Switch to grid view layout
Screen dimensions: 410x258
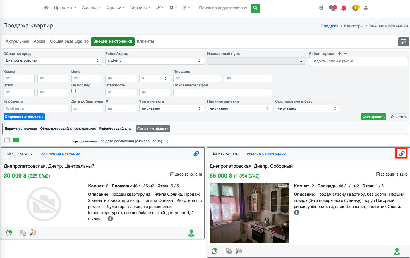16,140
